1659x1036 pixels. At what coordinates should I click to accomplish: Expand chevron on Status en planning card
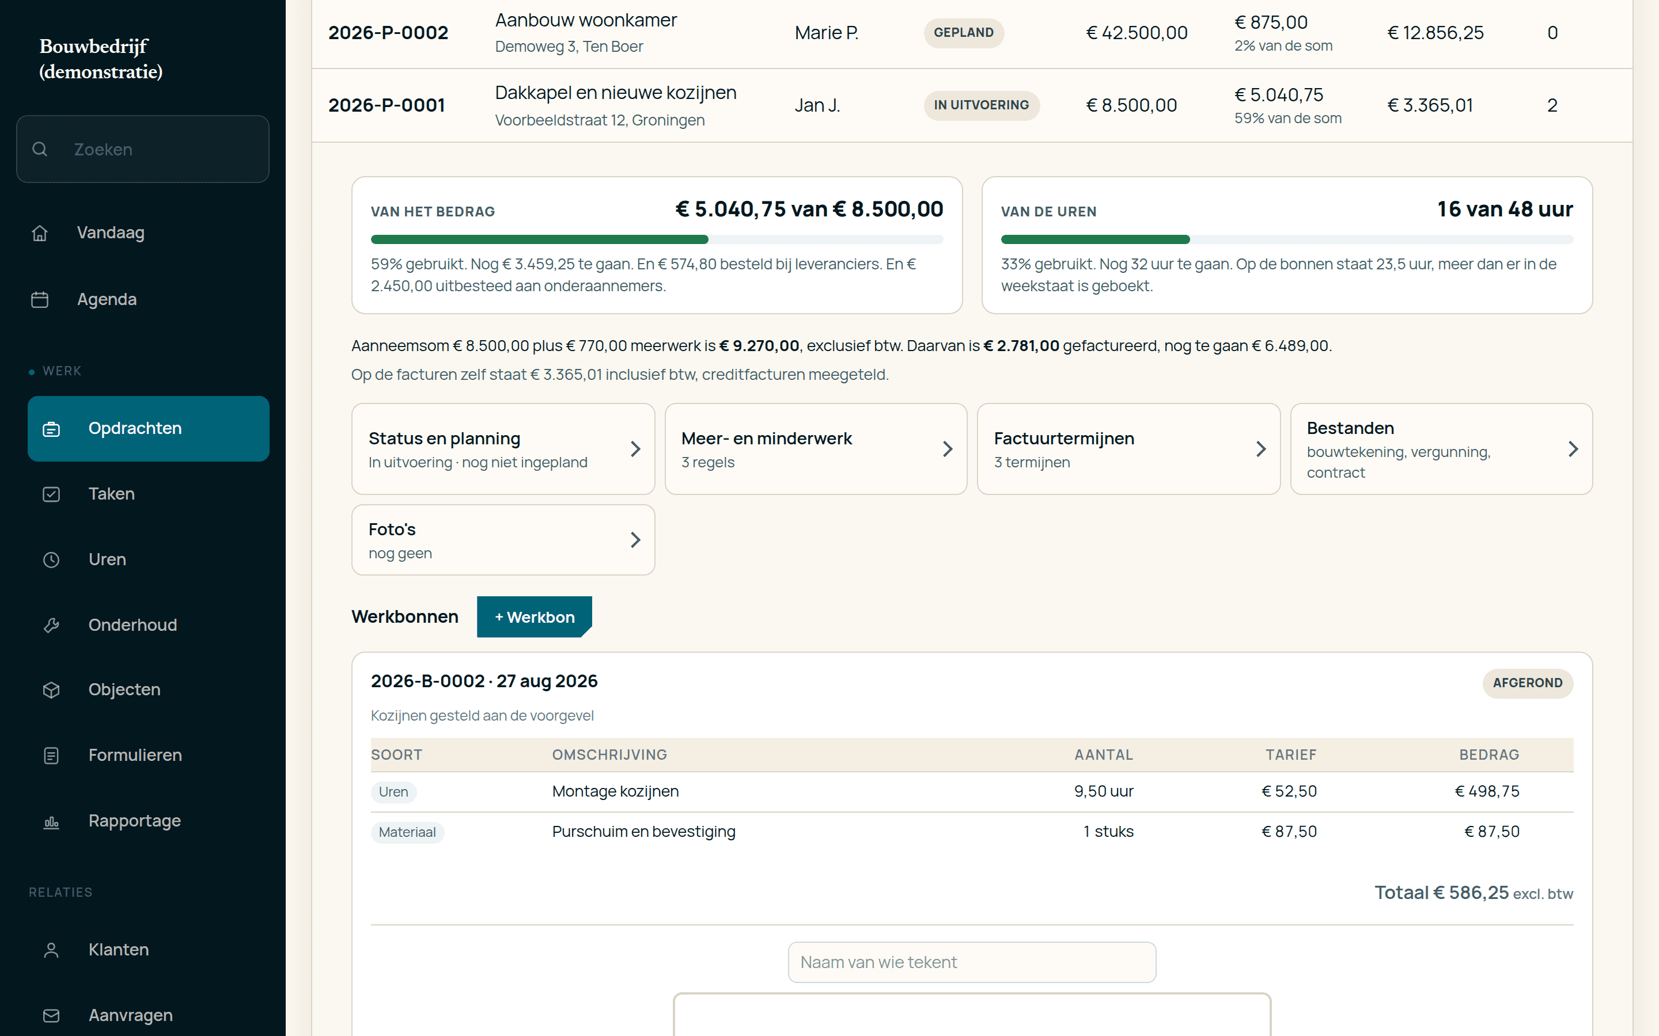[x=635, y=449]
